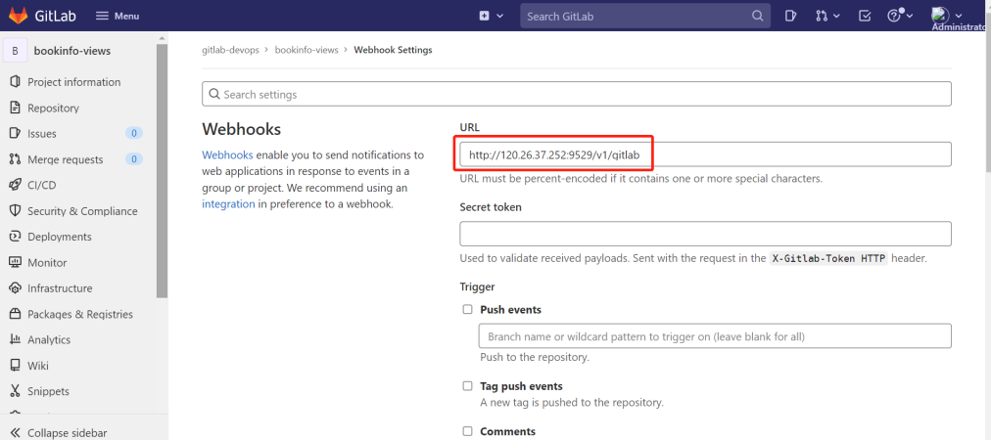Open Security & Compliance section

coord(82,211)
